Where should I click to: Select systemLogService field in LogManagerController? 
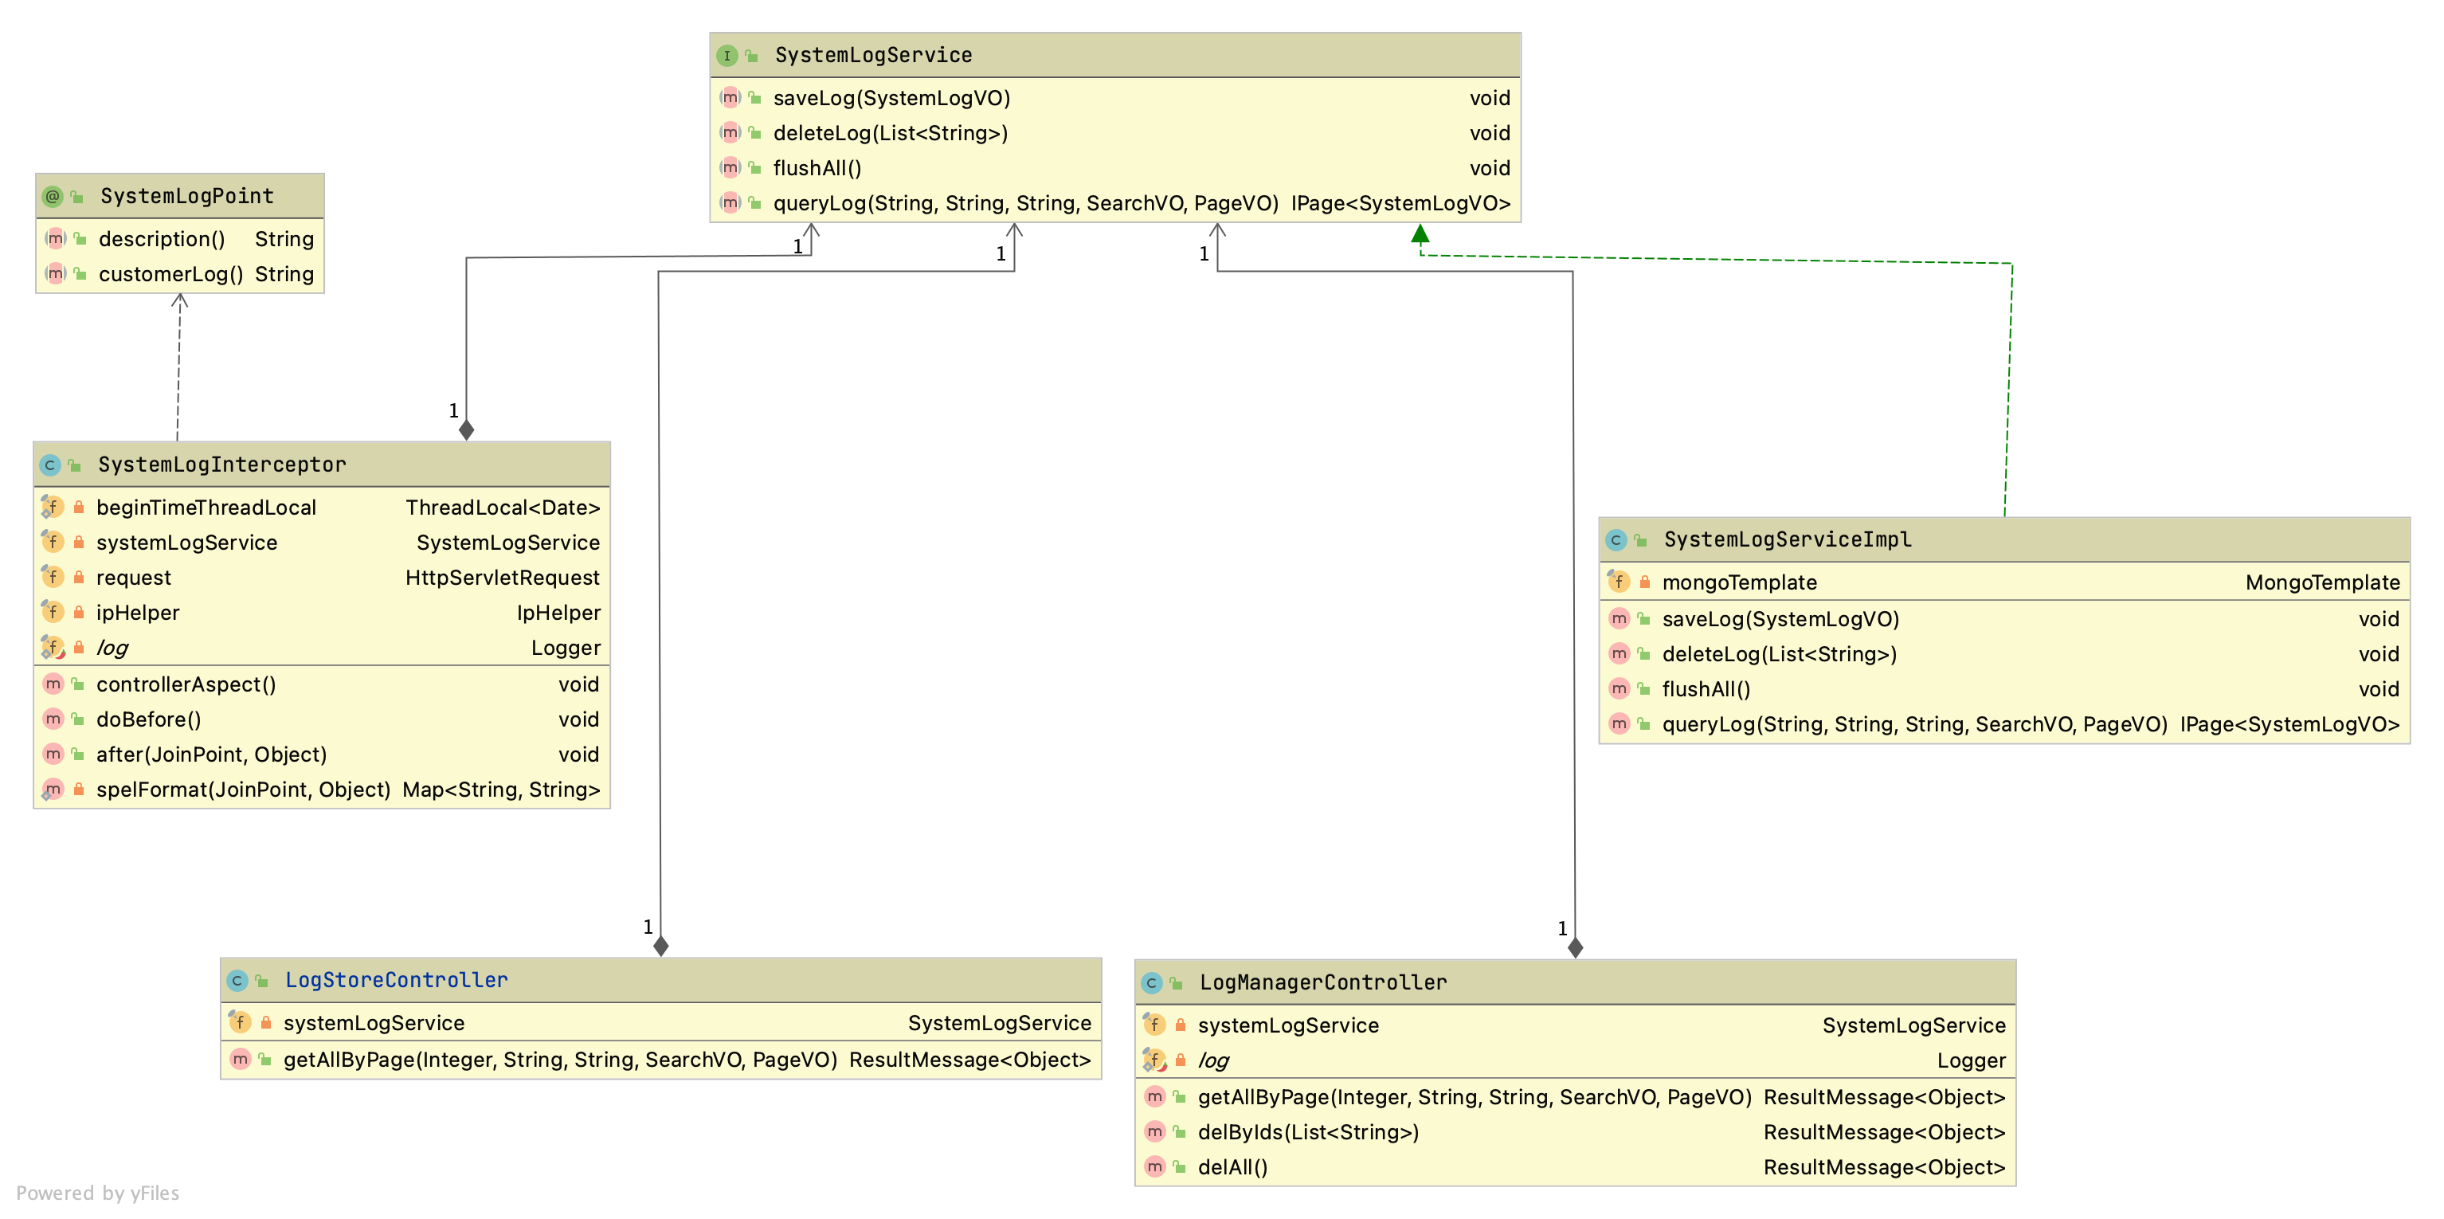click(x=1288, y=1025)
